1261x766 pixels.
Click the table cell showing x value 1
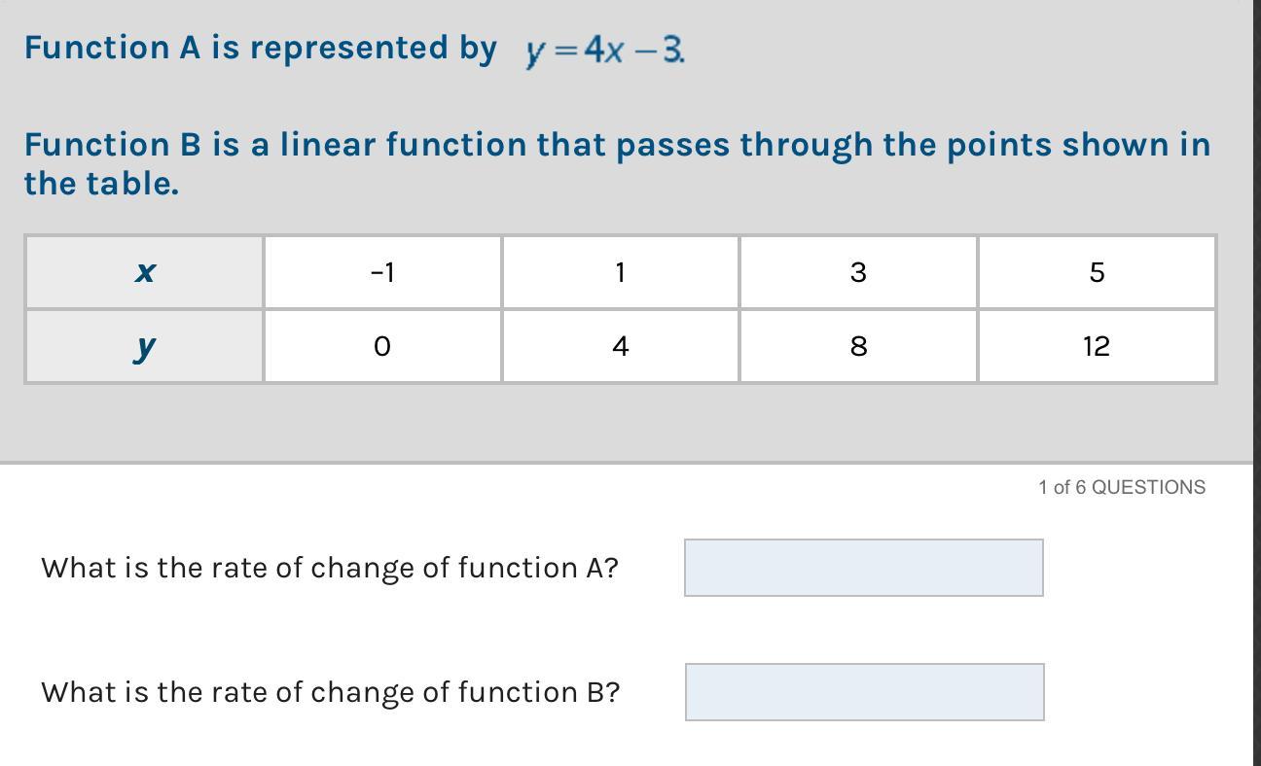coord(620,272)
